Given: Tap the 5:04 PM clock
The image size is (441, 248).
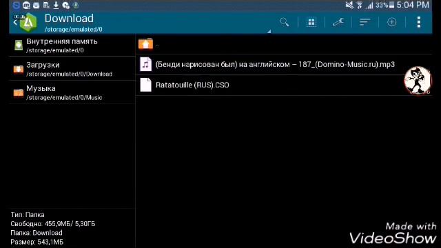Looking at the screenshot, I should click(x=413, y=5).
